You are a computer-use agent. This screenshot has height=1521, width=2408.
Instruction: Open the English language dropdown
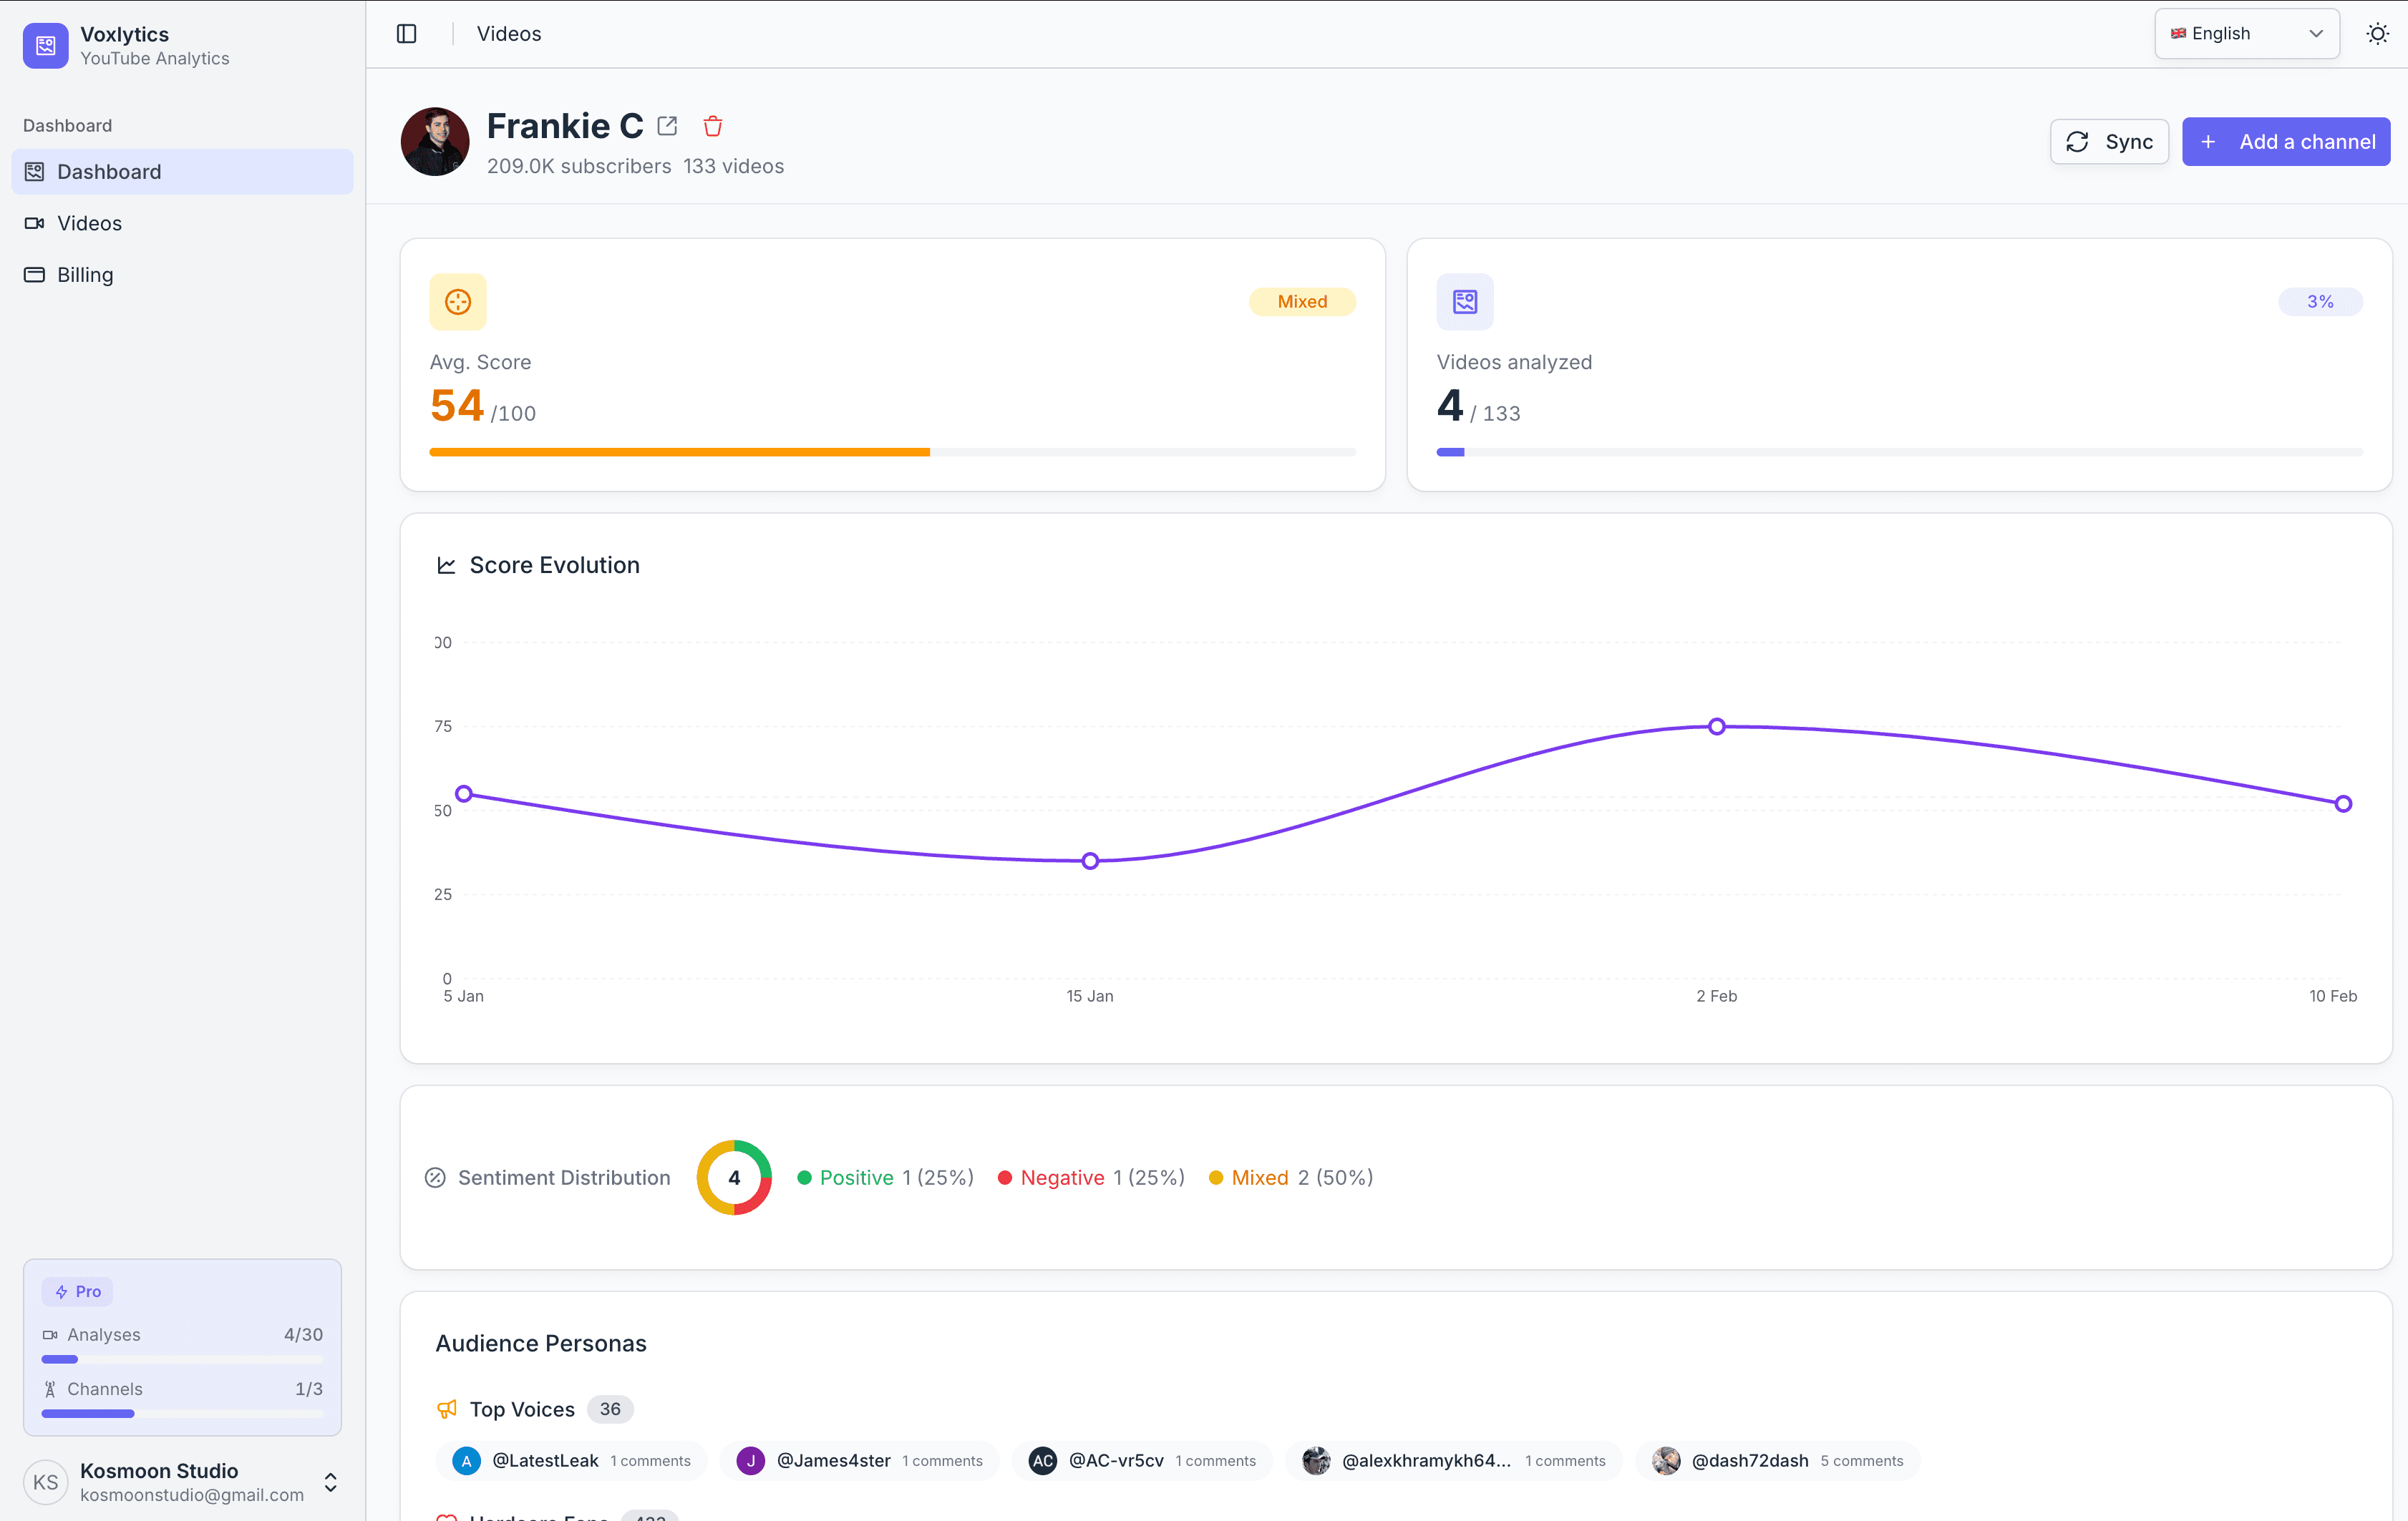click(2246, 33)
